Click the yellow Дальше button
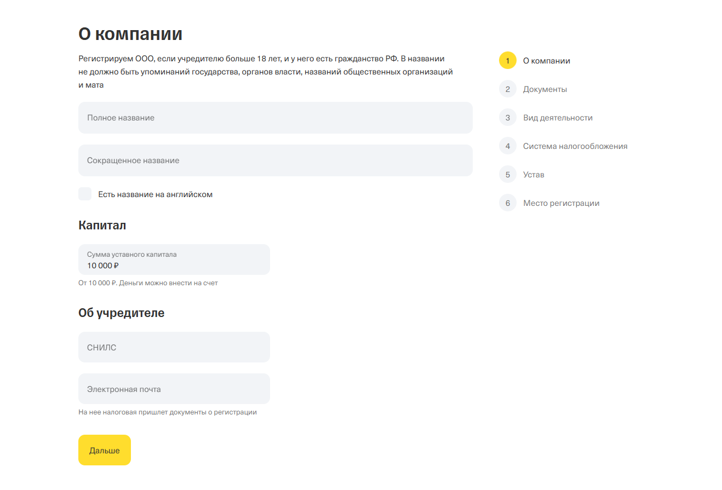The image size is (722, 490). [105, 450]
